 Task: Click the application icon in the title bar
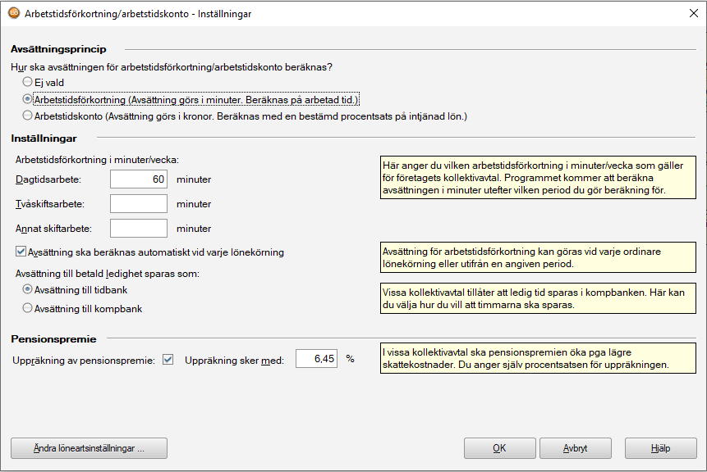(x=14, y=14)
